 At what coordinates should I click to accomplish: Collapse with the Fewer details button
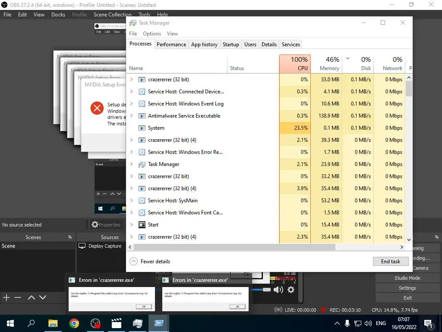pos(150,262)
